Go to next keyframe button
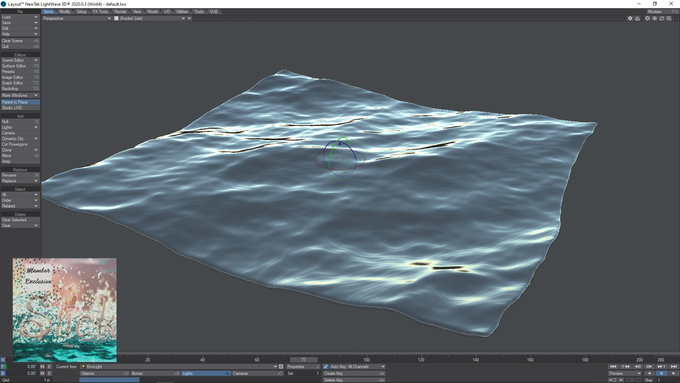Image resolution: width=680 pixels, height=383 pixels. pos(661,367)
